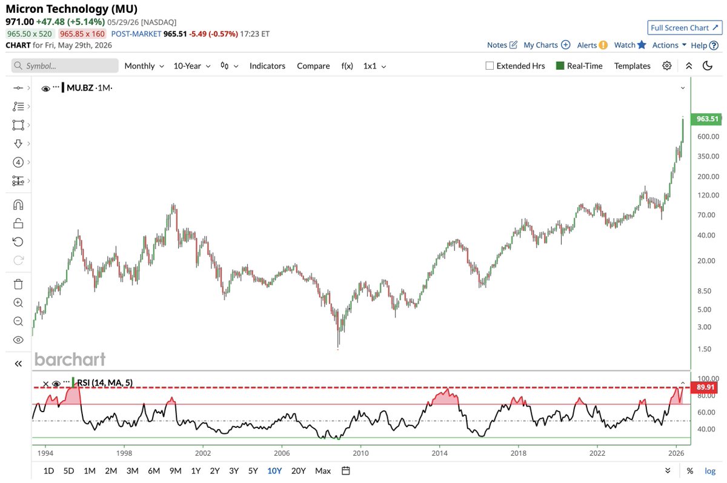Image resolution: width=727 pixels, height=483 pixels.
Task: Open the f(x) expressions menu
Action: (347, 66)
